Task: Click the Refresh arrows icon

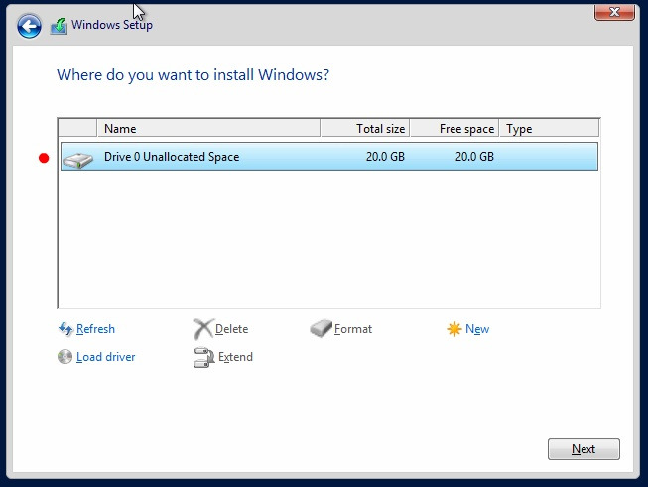Action: [65, 329]
